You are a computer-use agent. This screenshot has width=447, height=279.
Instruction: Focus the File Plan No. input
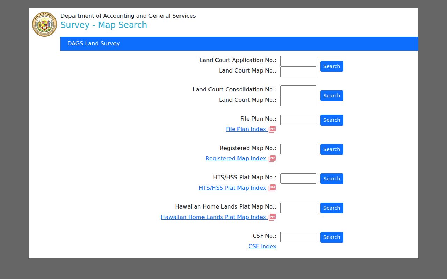(298, 120)
